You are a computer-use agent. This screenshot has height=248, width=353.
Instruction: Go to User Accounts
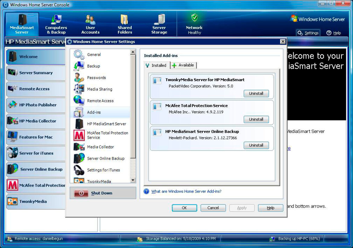coord(90,24)
